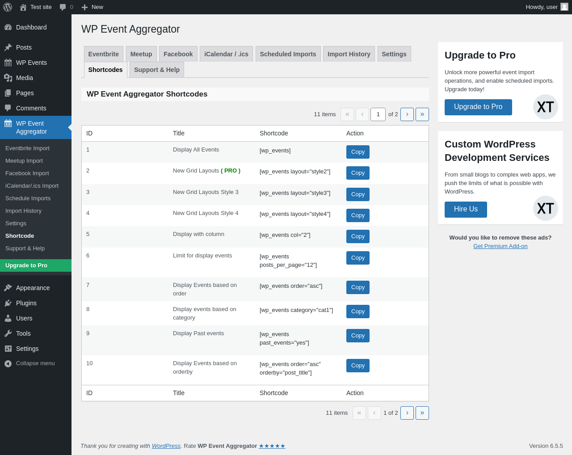572x455 pixels.
Task: Click the Comments icon in sidebar
Action: (x=8, y=108)
